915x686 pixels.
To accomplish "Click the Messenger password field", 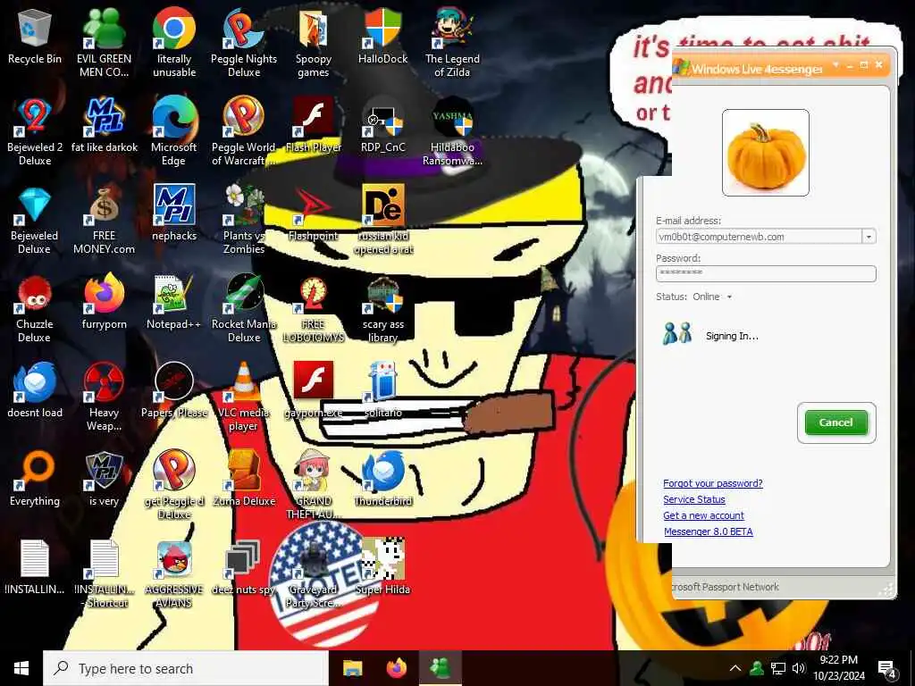I will click(766, 273).
